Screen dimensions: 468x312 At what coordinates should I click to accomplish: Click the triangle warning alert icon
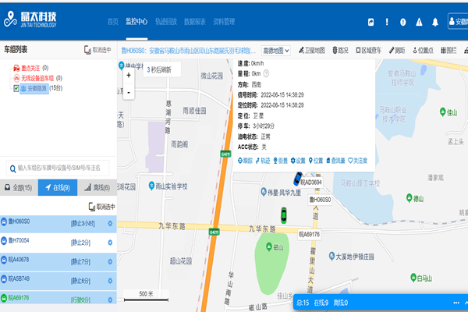click(420, 21)
